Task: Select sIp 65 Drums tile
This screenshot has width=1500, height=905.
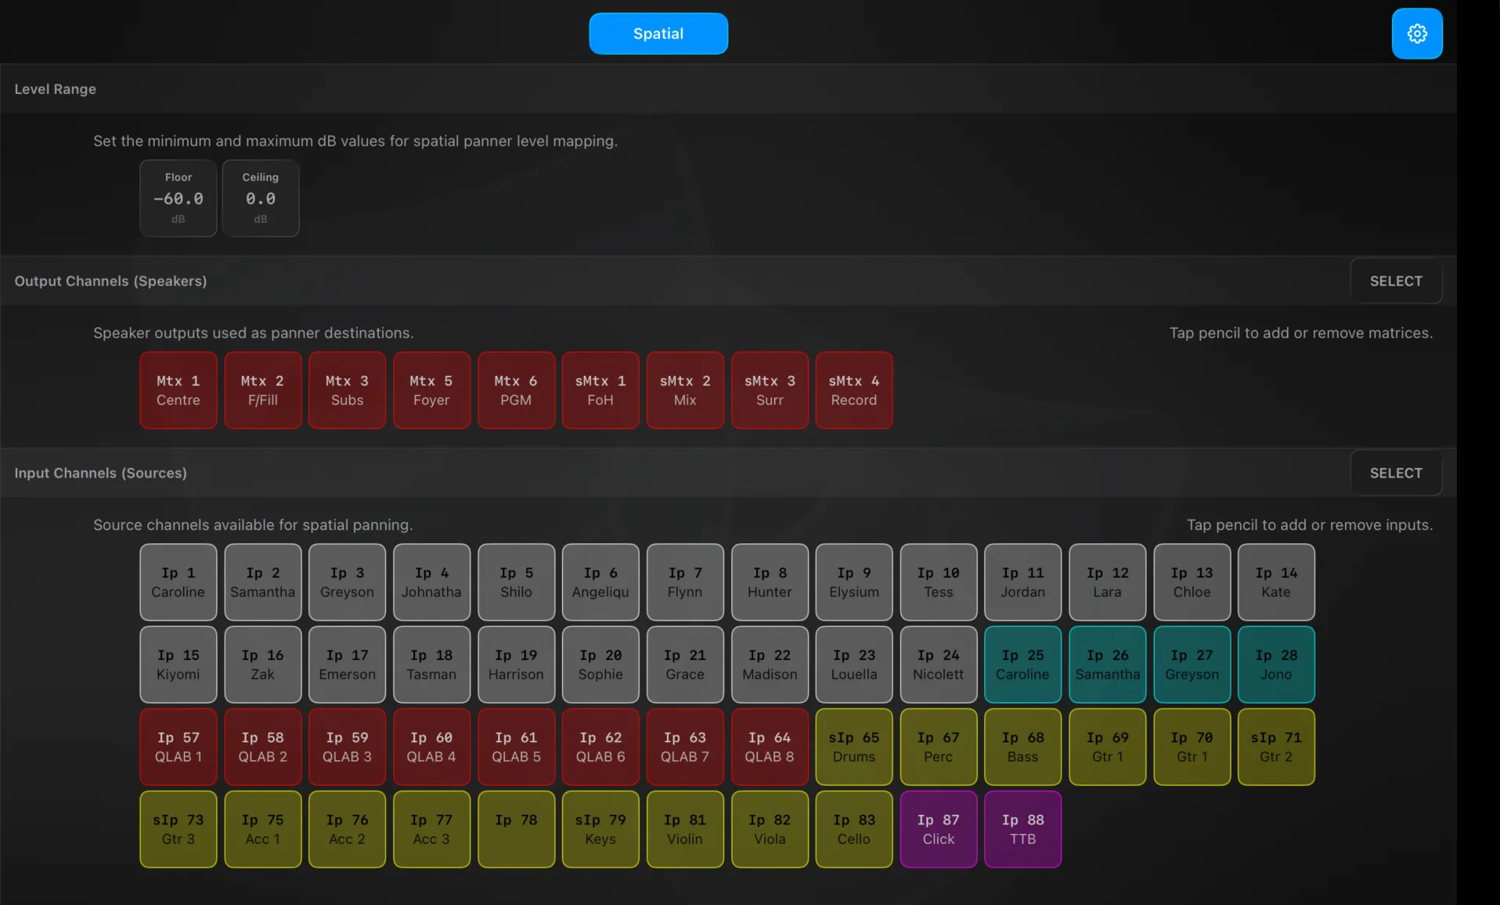Action: coord(854,747)
